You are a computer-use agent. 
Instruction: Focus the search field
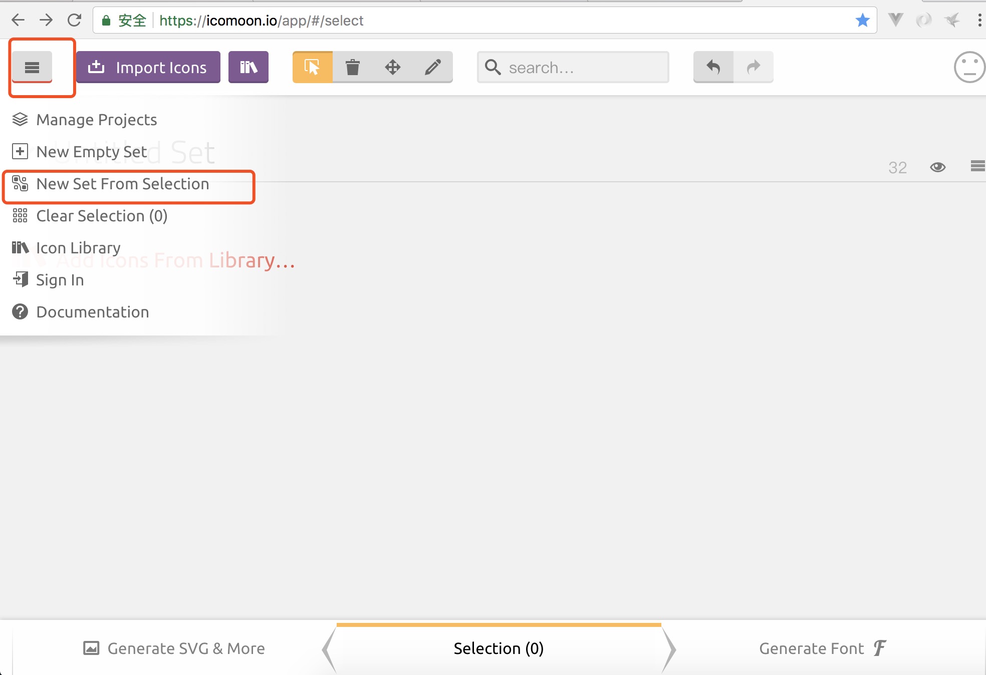tap(573, 67)
